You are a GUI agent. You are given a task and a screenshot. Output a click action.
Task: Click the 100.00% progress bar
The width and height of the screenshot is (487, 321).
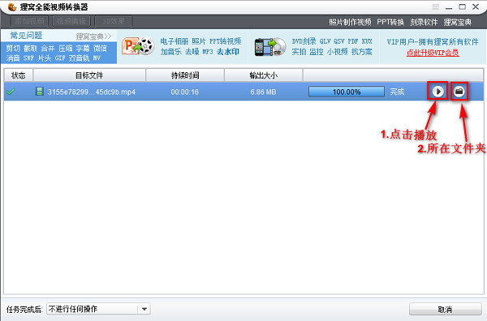tap(347, 92)
